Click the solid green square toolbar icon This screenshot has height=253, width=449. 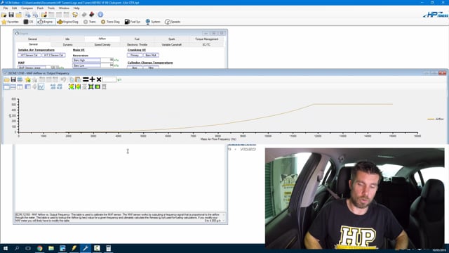point(98,86)
